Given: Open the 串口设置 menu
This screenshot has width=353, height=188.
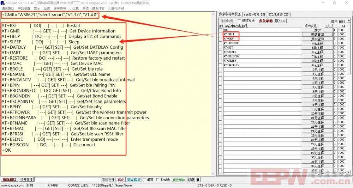Looking at the screenshot, I should click(x=24, y=8).
